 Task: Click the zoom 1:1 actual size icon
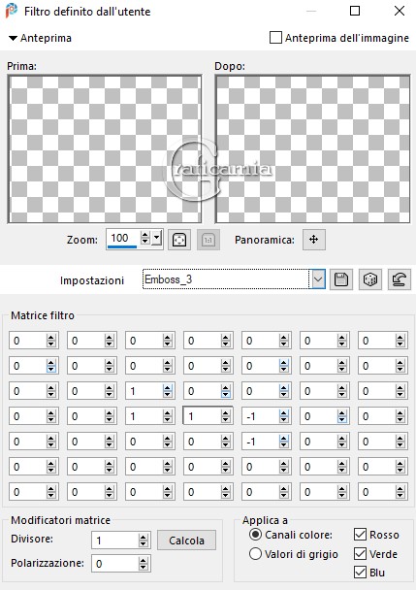208,240
